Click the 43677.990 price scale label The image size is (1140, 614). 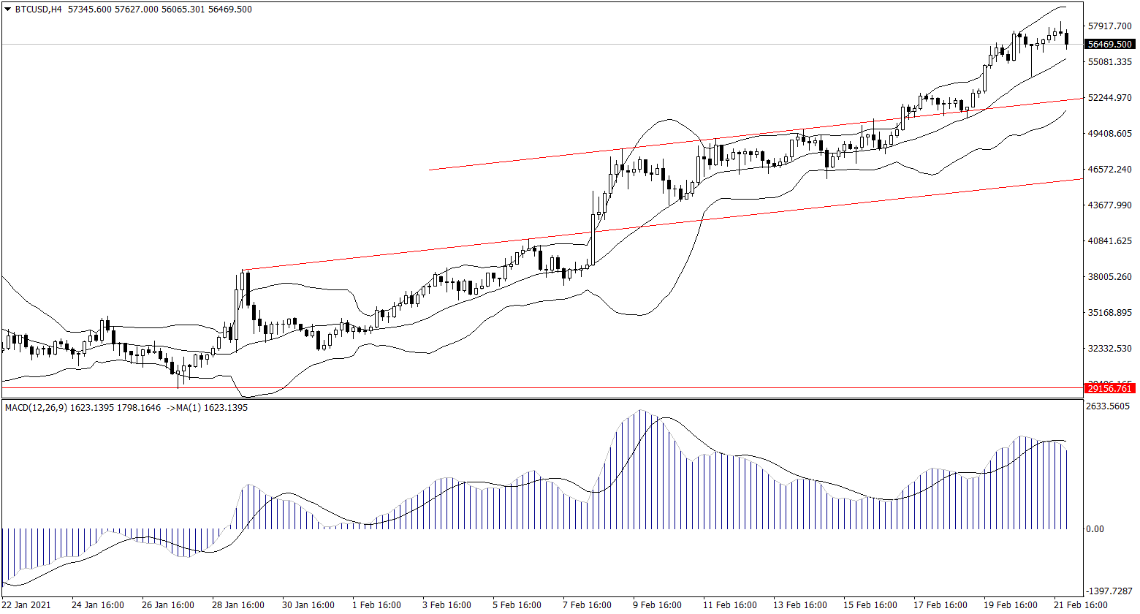(x=1109, y=205)
